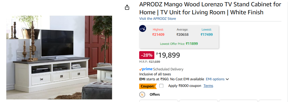Click the Prime checkmark logo
The height and width of the screenshot is (102, 288).
(x=146, y=69)
